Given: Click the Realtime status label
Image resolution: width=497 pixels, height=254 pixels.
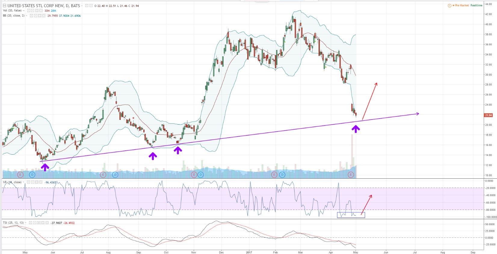Looking at the screenshot, I should coord(476,5).
